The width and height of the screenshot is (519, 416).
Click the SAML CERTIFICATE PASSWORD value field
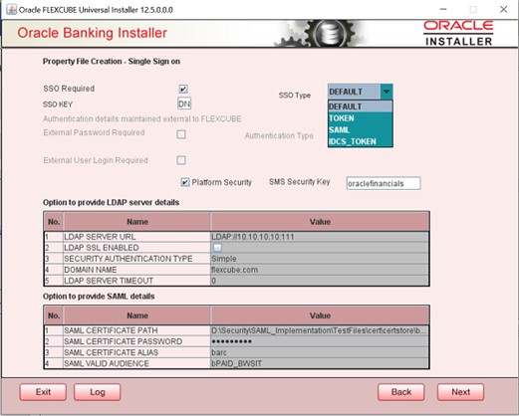(320, 341)
